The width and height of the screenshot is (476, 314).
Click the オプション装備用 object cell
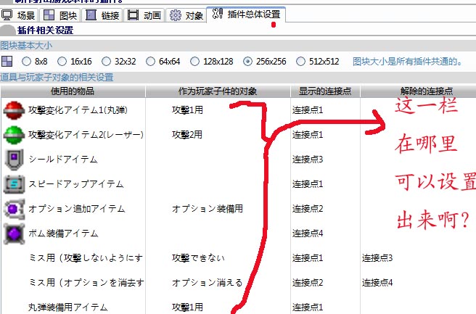pos(208,209)
